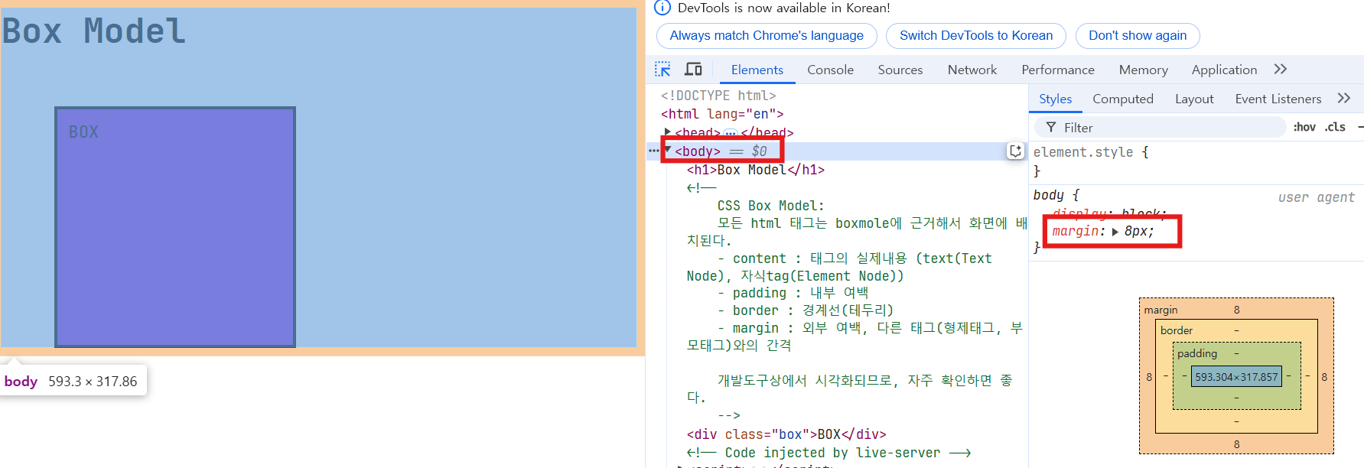Click Don't show again button
This screenshot has width=1364, height=468.
click(1138, 35)
